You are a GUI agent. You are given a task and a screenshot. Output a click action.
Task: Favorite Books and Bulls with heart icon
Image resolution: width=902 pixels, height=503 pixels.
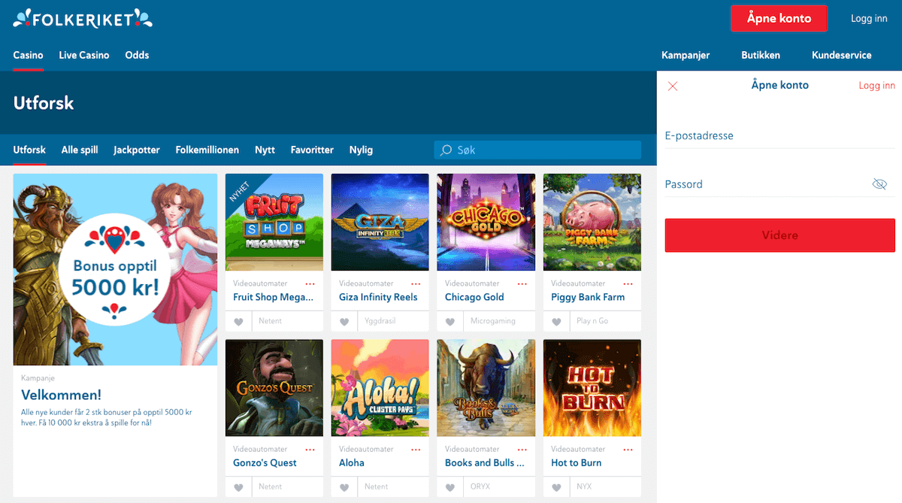pos(451,487)
